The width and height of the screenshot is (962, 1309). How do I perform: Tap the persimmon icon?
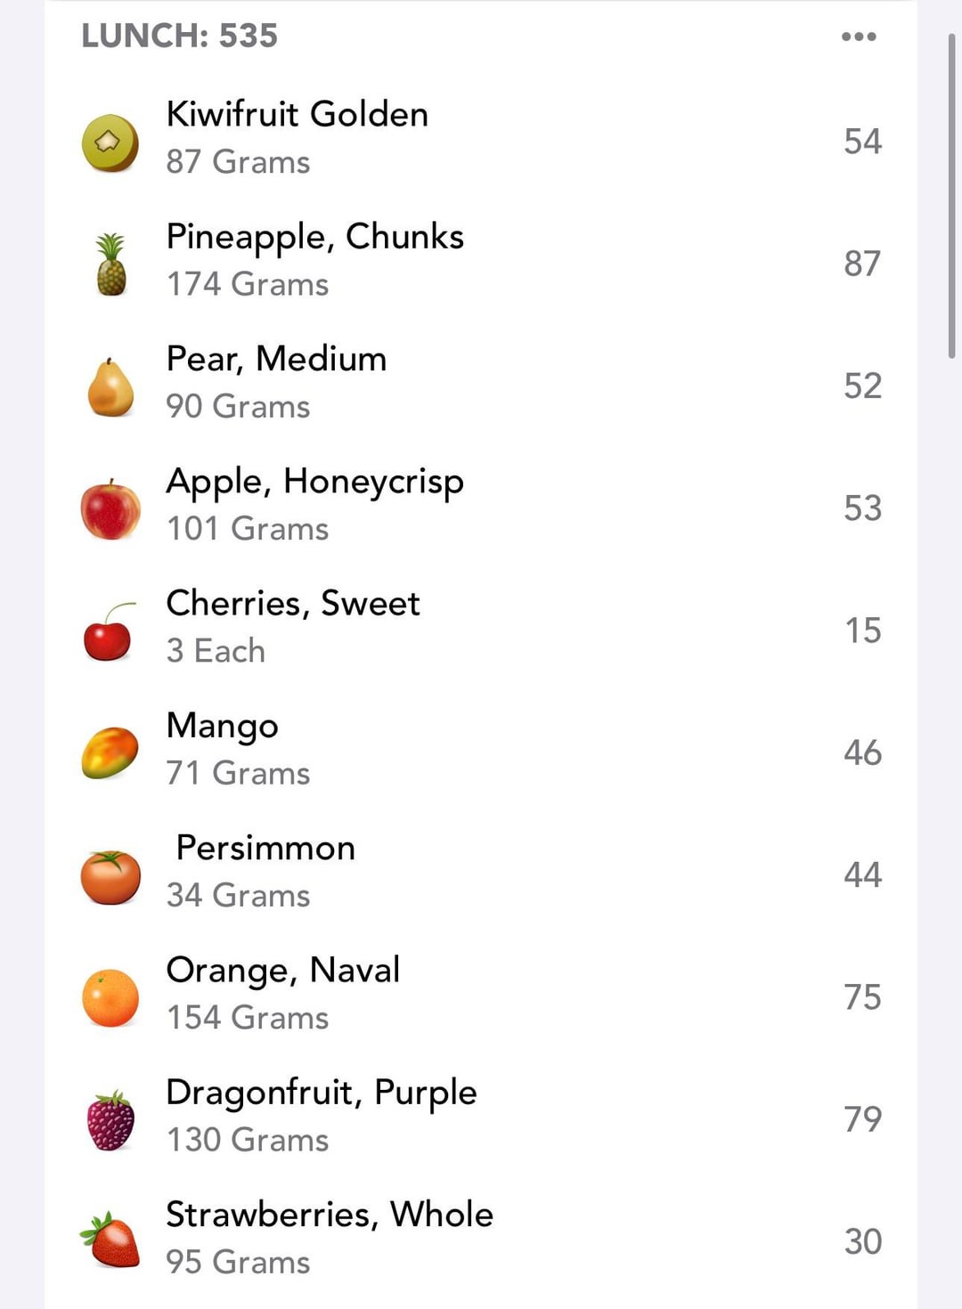coord(110,876)
